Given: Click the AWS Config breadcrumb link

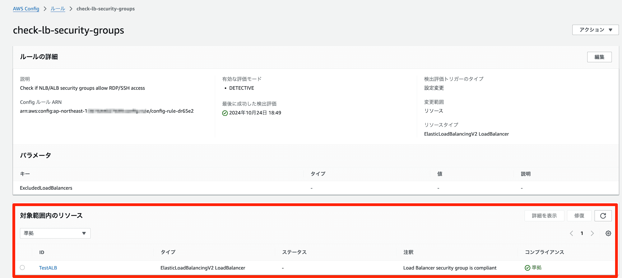Looking at the screenshot, I should pyautogui.click(x=26, y=9).
